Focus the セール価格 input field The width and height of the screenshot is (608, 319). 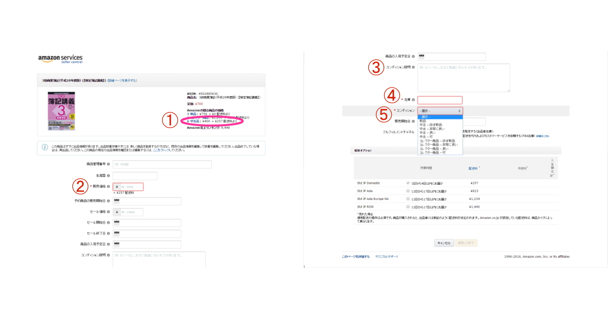point(132,212)
